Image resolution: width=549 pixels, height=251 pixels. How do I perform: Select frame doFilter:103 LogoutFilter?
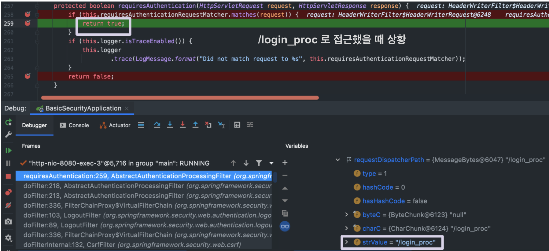pyautogui.click(x=144, y=215)
